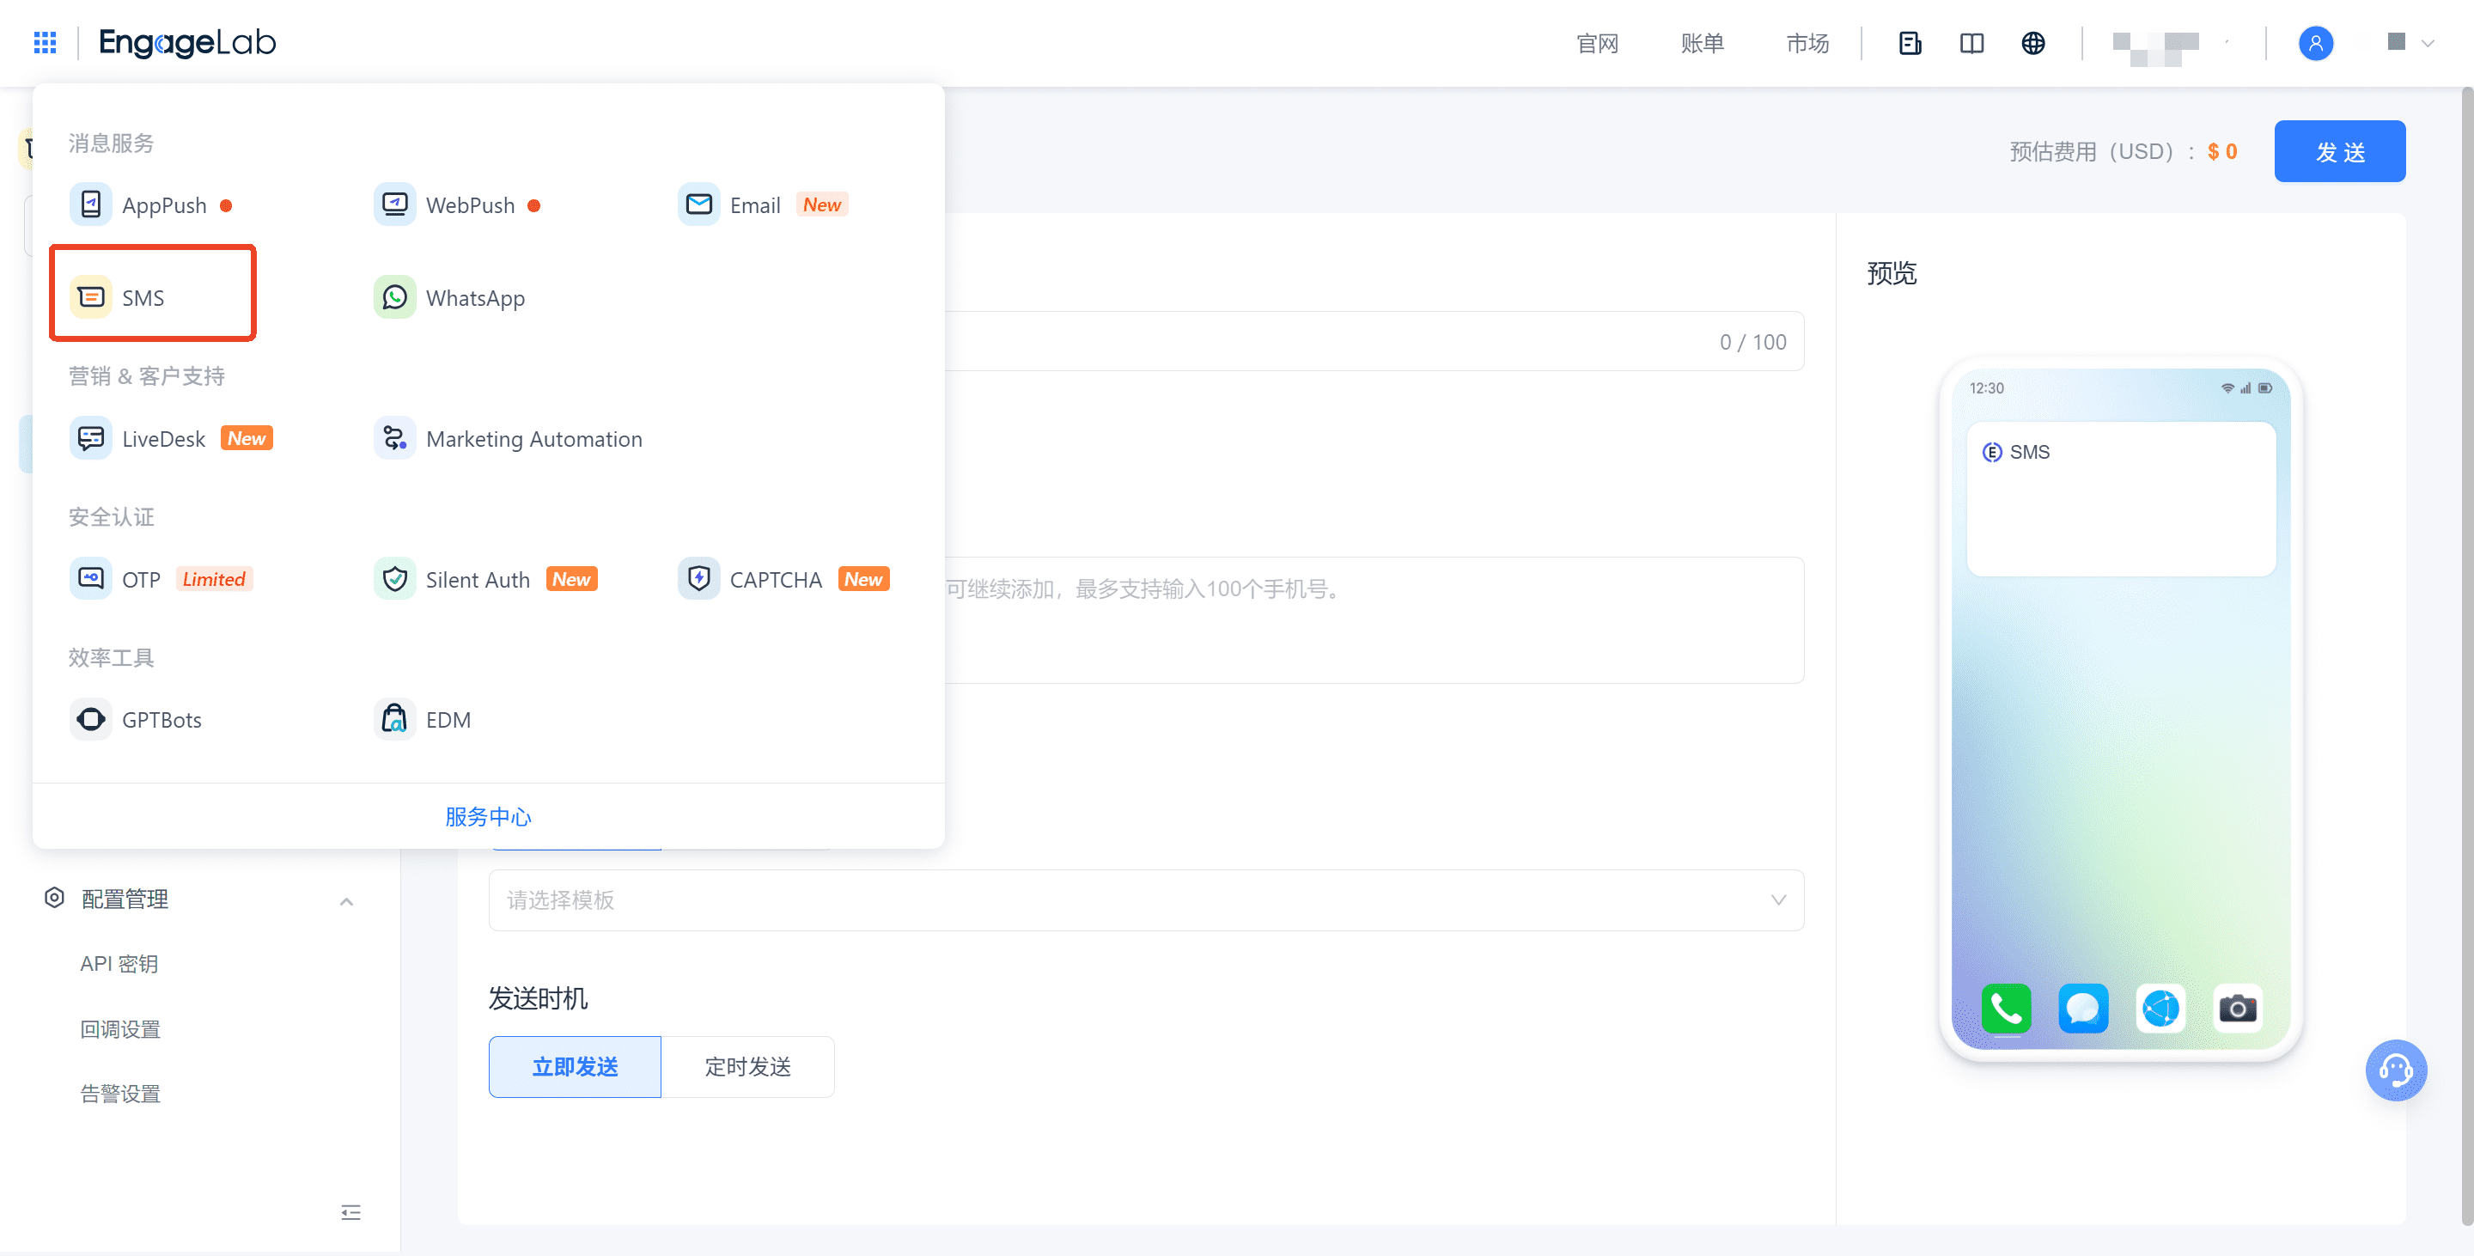This screenshot has width=2474, height=1256.
Task: Open the OTP service
Action: (x=161, y=579)
